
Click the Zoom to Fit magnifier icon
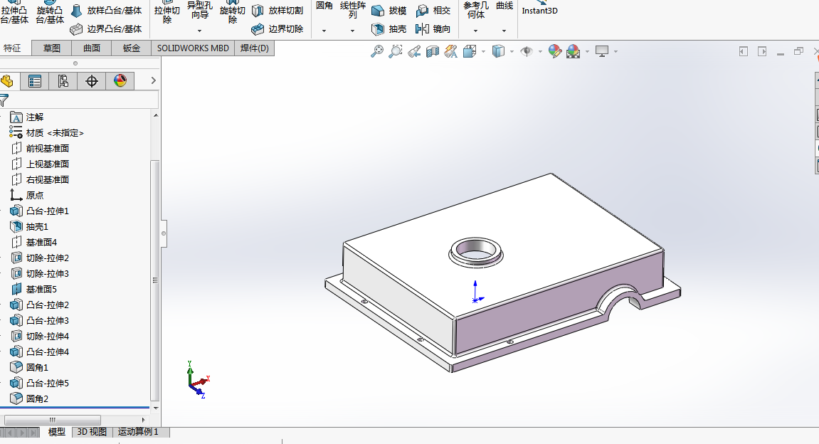(376, 51)
